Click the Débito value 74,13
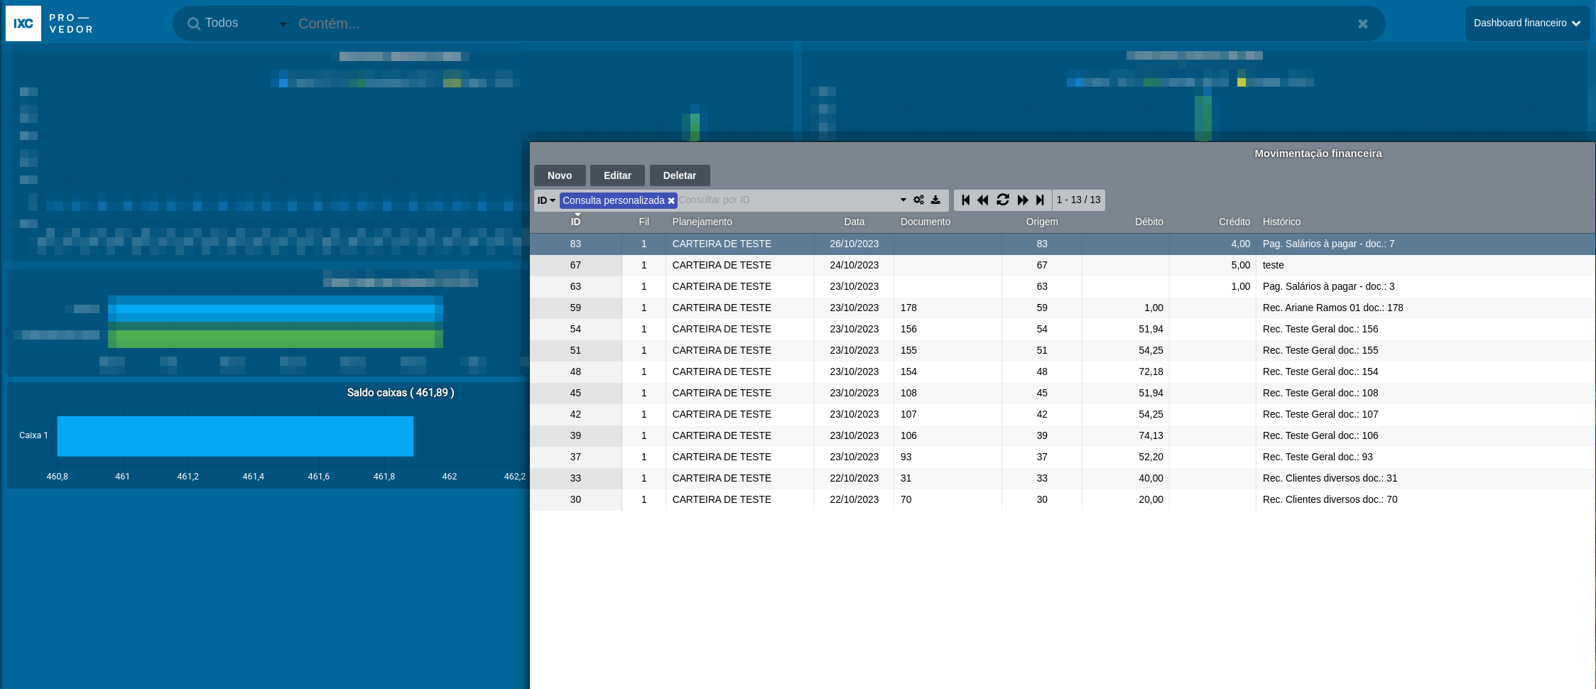The width and height of the screenshot is (1596, 689). [1151, 435]
